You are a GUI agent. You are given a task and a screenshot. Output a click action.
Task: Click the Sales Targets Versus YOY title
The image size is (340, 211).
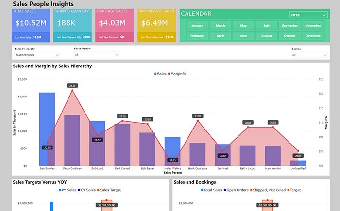(40, 182)
